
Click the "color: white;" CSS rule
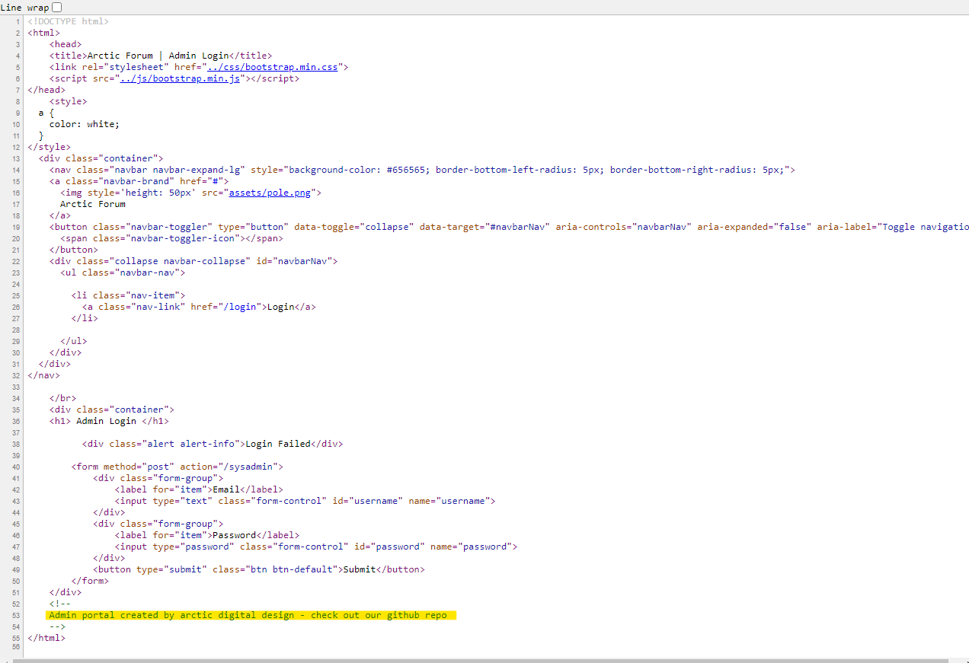85,124
